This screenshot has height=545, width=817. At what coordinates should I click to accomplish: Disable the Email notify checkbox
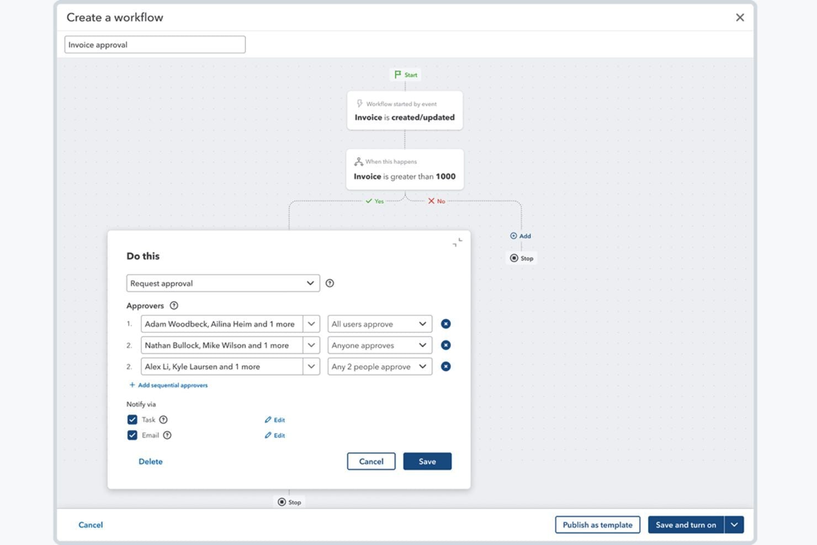(132, 435)
